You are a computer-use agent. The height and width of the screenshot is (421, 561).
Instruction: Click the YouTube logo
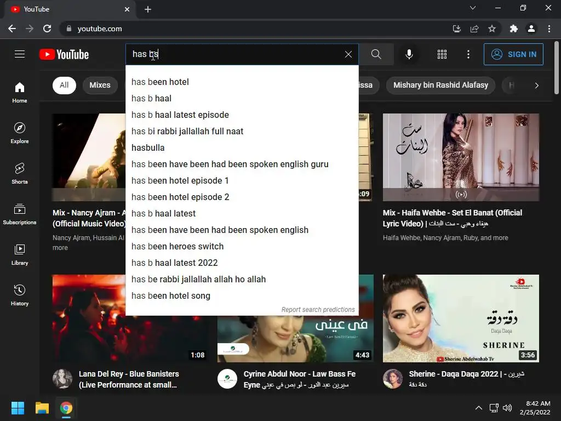tap(64, 54)
